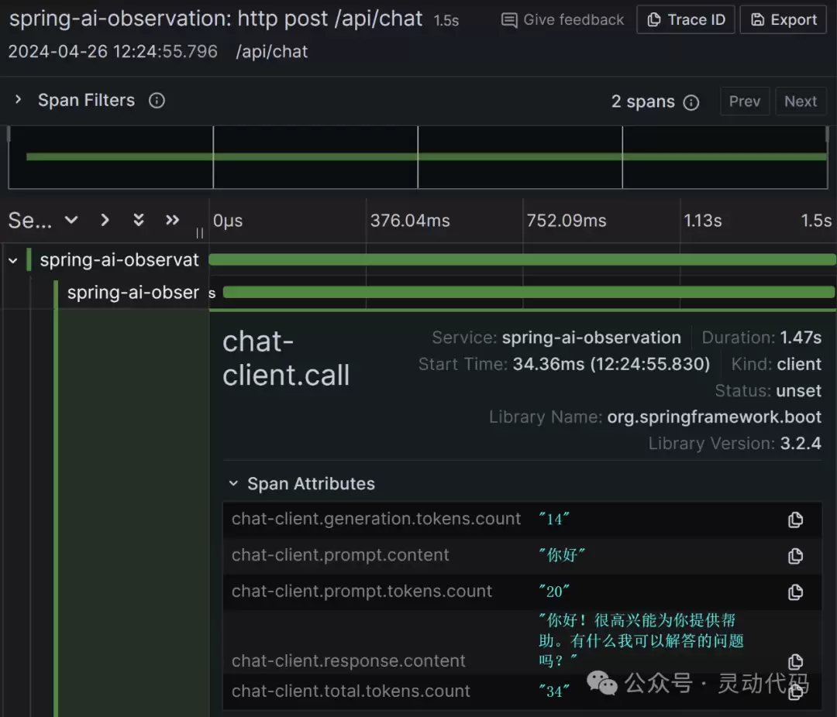Copy the generation.tokens.count attribute value
Image resolution: width=837 pixels, height=717 pixels.
coord(795,520)
